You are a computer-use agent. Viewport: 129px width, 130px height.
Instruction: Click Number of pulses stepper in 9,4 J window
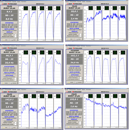(x=17, y=35)
